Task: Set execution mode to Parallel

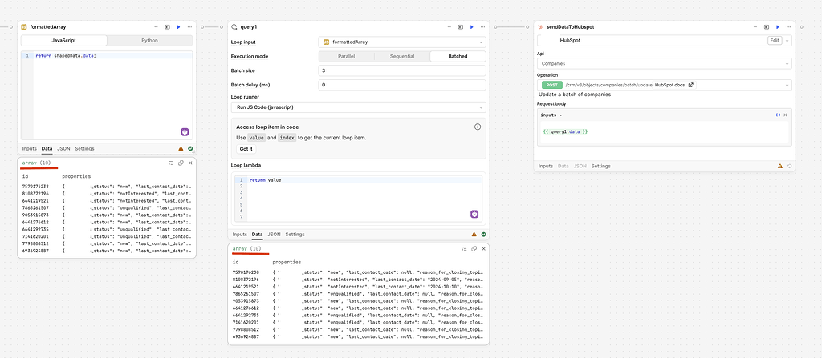Action: coord(346,57)
